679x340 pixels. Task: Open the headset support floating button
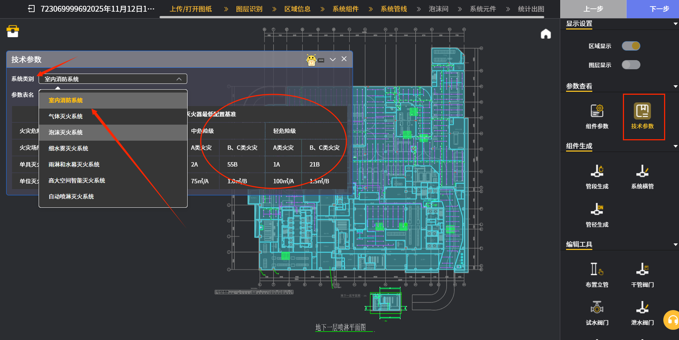(672, 320)
